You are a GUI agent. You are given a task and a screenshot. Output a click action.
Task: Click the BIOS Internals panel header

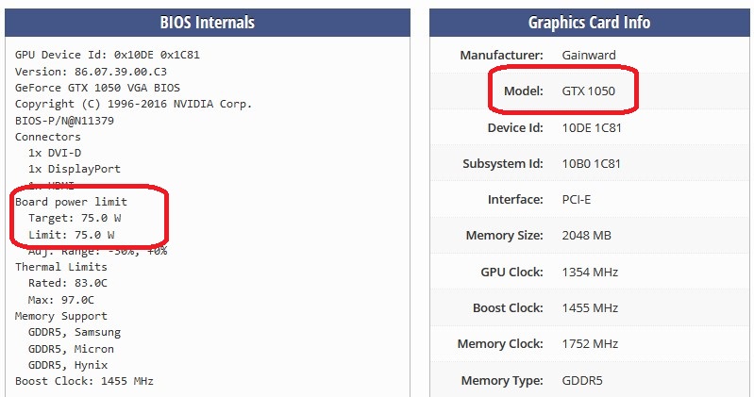coord(208,23)
